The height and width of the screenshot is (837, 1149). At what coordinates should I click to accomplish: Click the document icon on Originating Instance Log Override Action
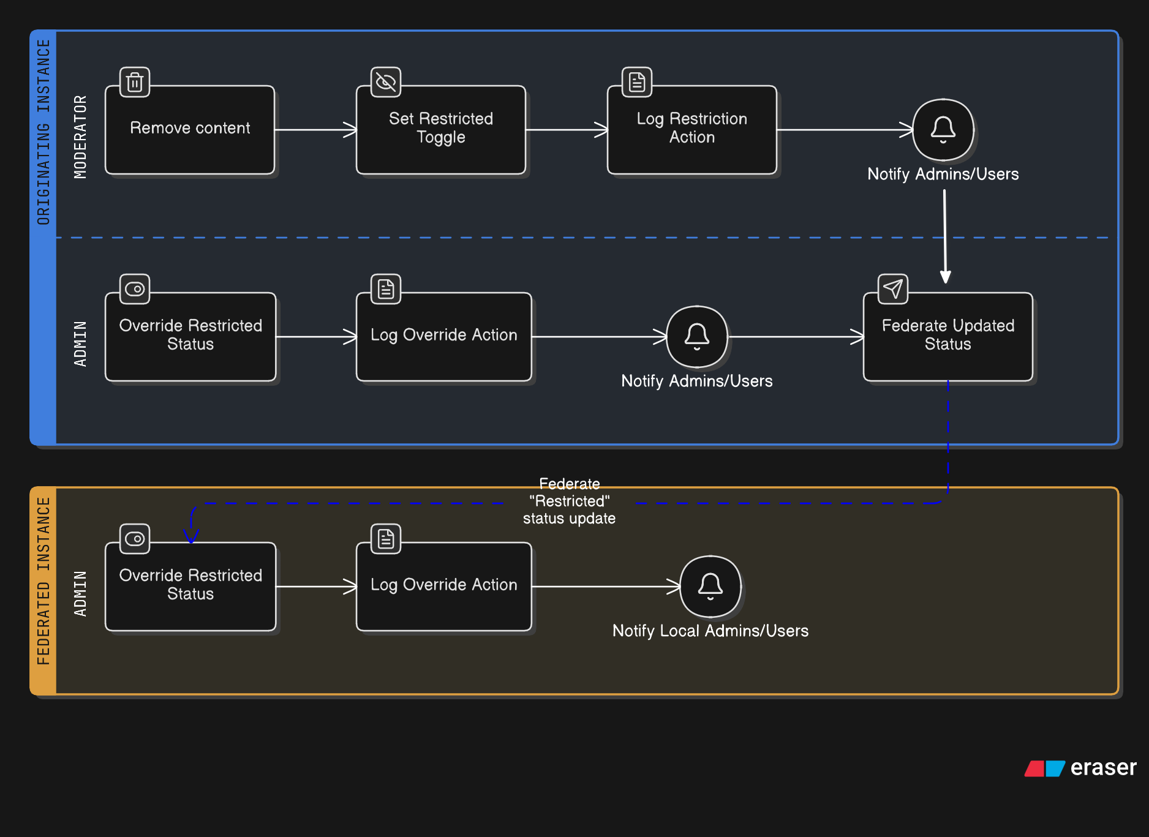tap(386, 289)
